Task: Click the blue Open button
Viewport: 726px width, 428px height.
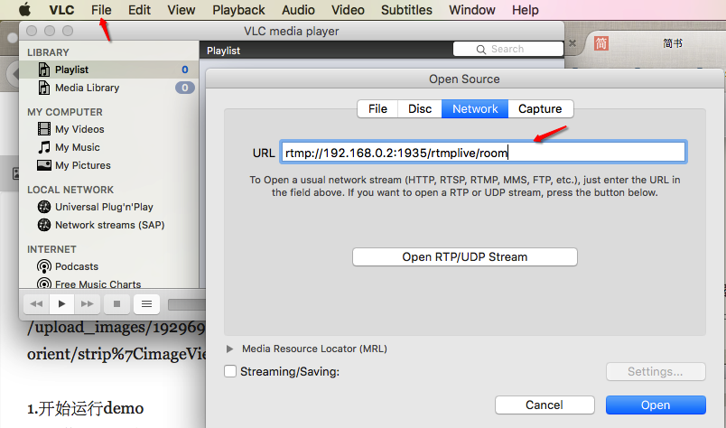Action: point(656,405)
